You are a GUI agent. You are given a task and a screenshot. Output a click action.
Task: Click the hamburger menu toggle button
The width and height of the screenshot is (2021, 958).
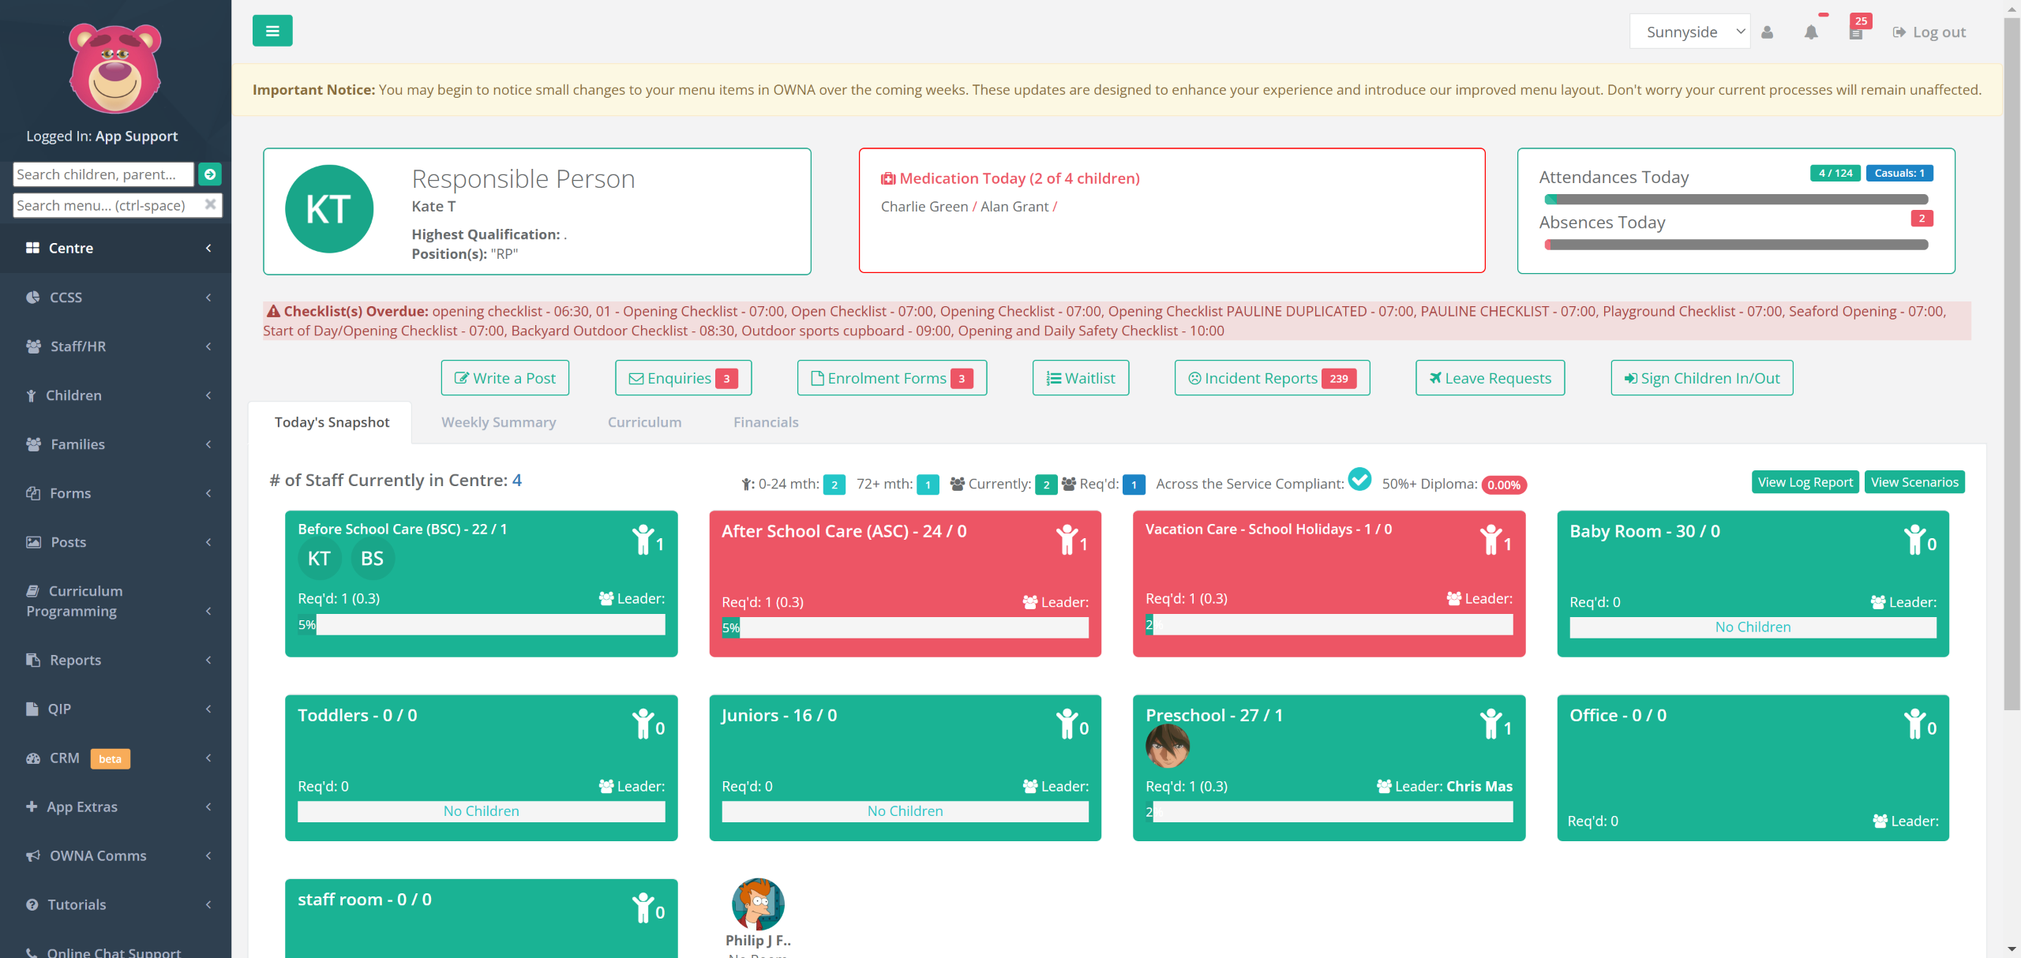coord(272,31)
